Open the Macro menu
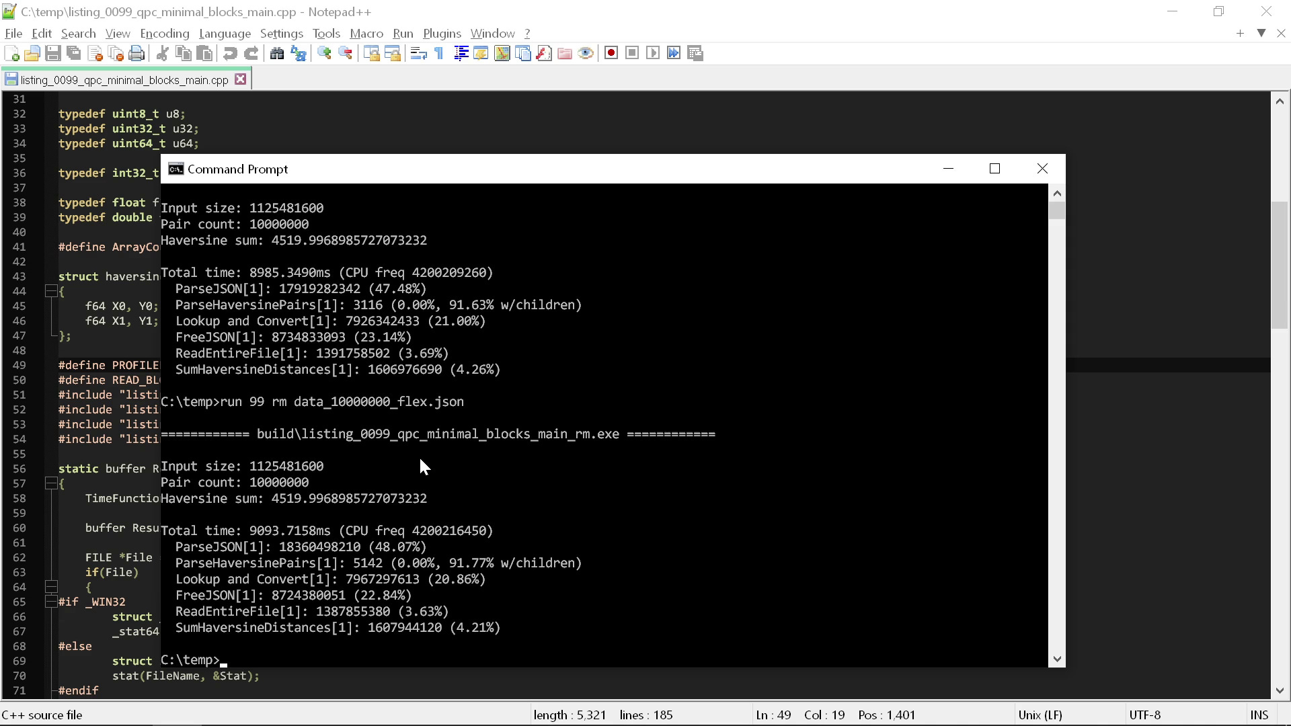This screenshot has height=726, width=1291. [x=366, y=33]
